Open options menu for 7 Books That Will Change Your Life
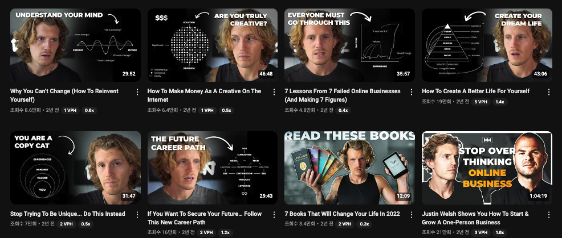The image size is (562, 238). coord(412,215)
